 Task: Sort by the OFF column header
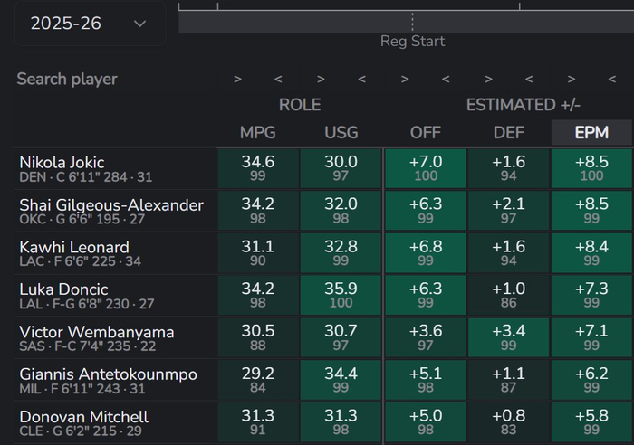tap(425, 133)
